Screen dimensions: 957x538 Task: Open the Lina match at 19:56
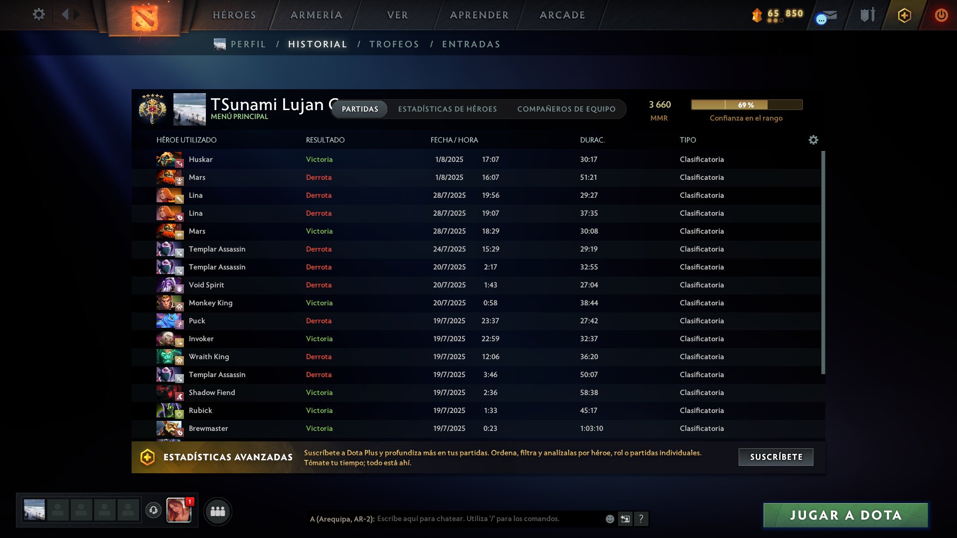click(x=476, y=195)
